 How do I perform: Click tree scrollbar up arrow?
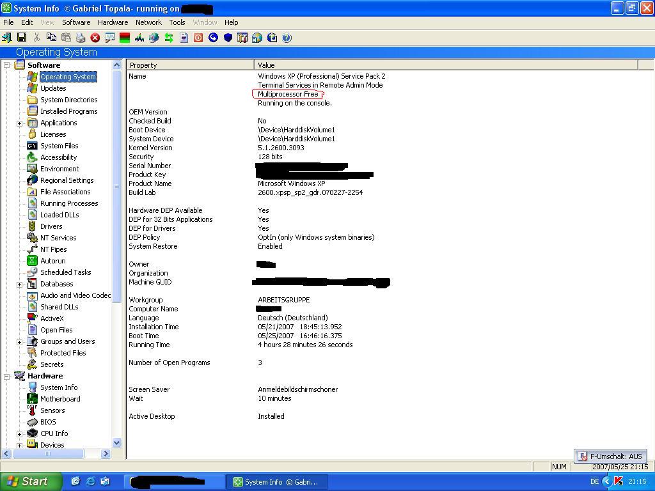pos(116,65)
